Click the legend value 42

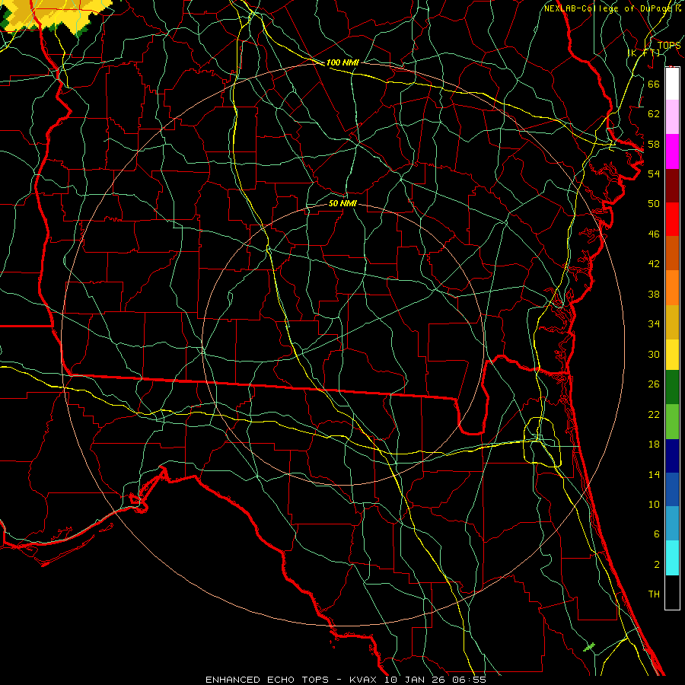pos(654,264)
